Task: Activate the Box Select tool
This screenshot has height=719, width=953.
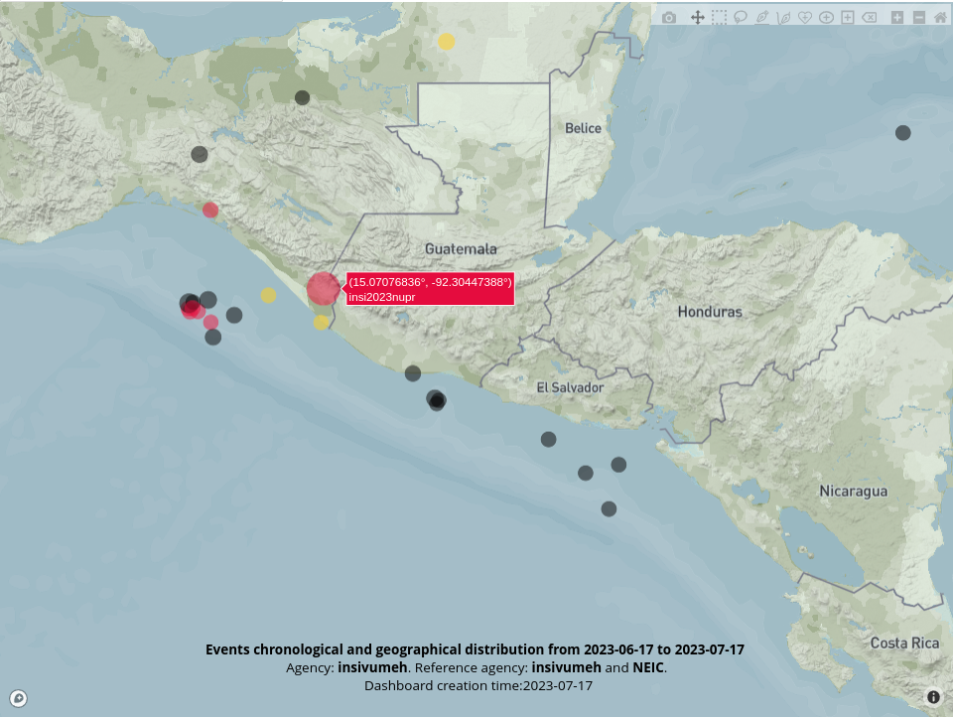Action: tap(719, 18)
